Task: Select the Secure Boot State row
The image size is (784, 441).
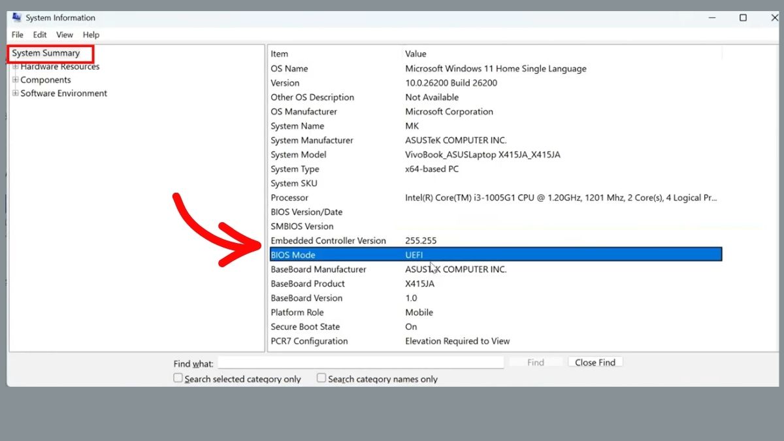Action: click(496, 327)
